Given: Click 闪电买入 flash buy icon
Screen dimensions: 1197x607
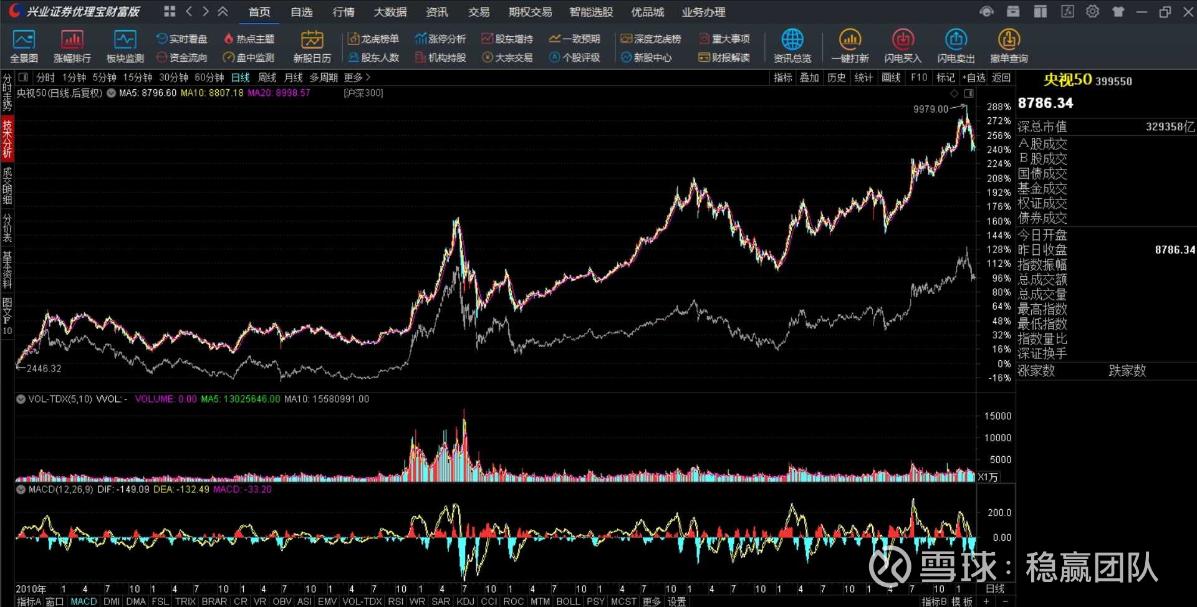Looking at the screenshot, I should tap(903, 47).
